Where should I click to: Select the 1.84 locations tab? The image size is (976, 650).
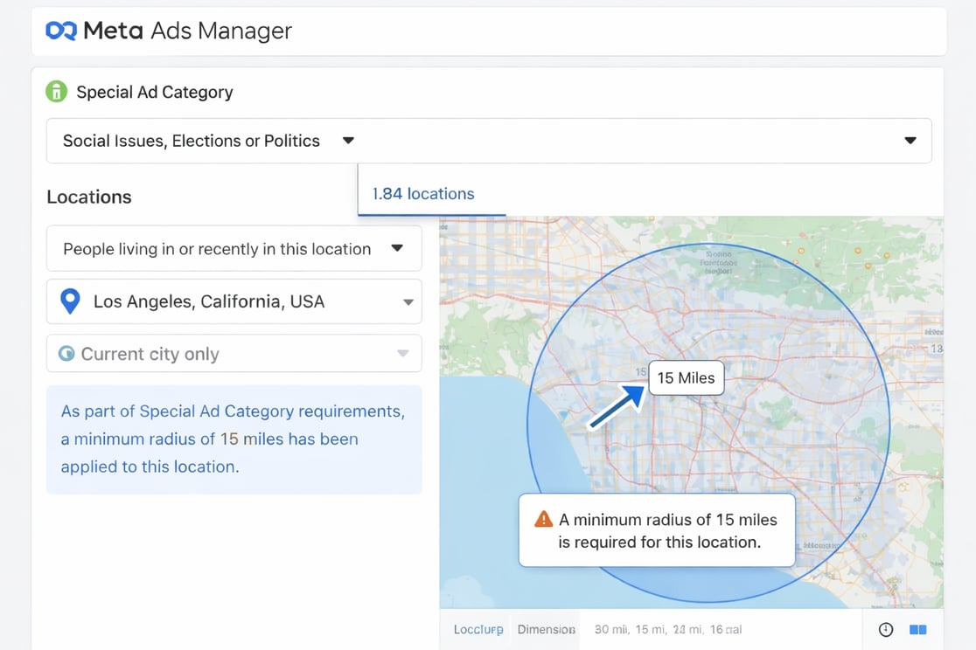coord(423,194)
